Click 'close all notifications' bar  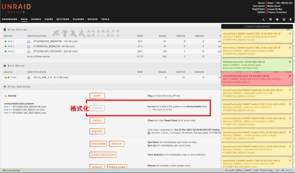tap(257, 26)
